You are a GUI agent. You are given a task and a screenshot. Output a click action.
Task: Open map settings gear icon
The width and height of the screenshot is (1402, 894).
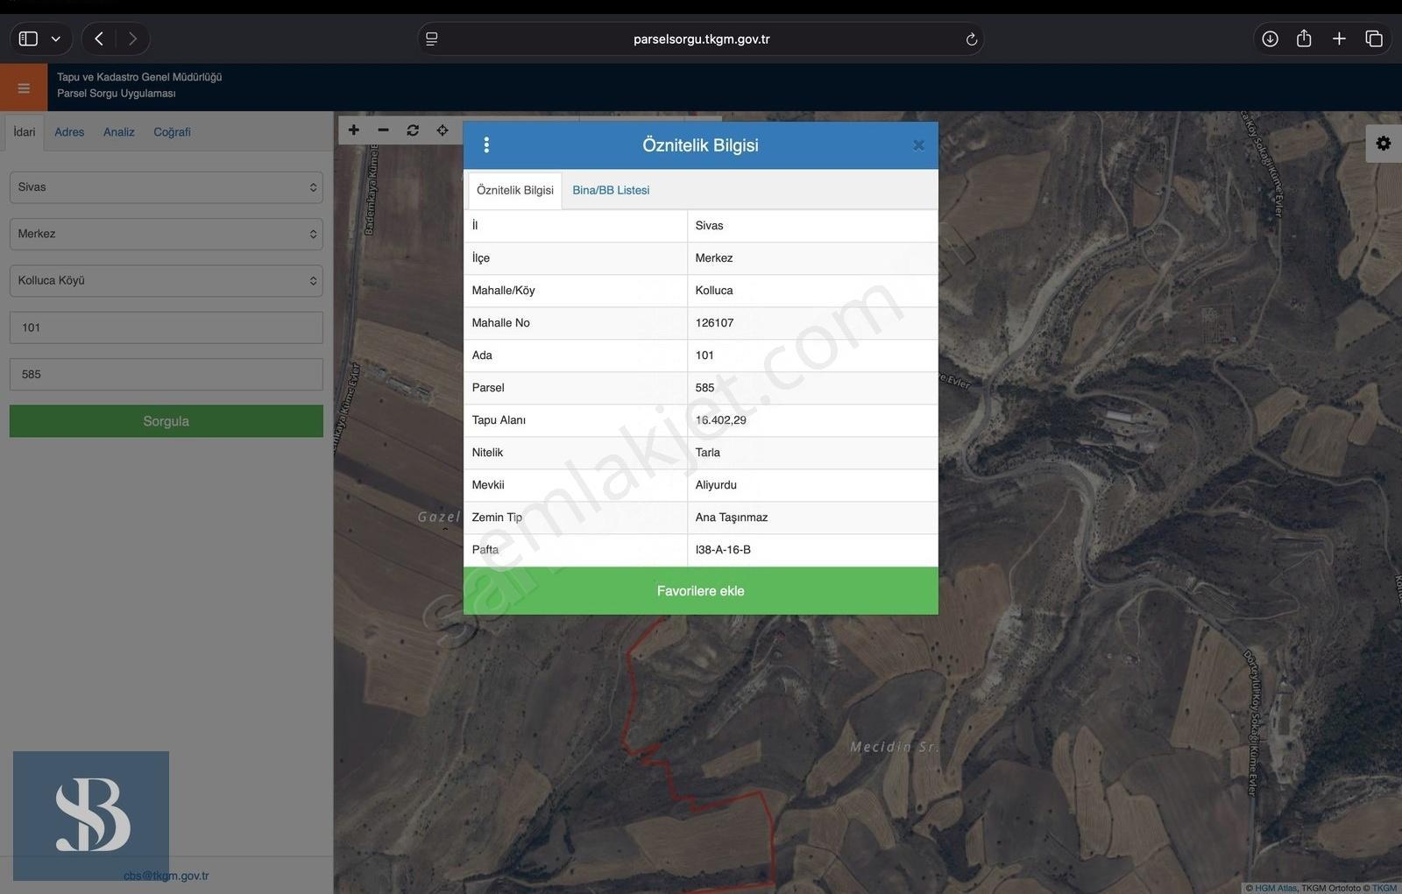pos(1384,144)
